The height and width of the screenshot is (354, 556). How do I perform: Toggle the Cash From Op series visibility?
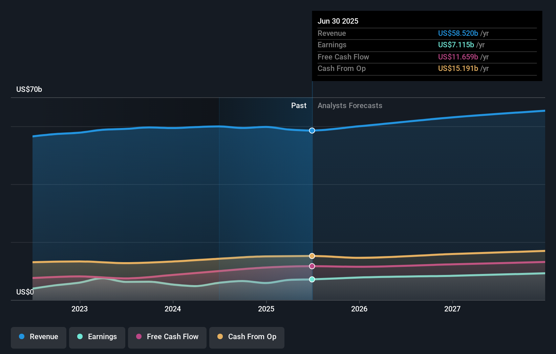[x=247, y=337]
